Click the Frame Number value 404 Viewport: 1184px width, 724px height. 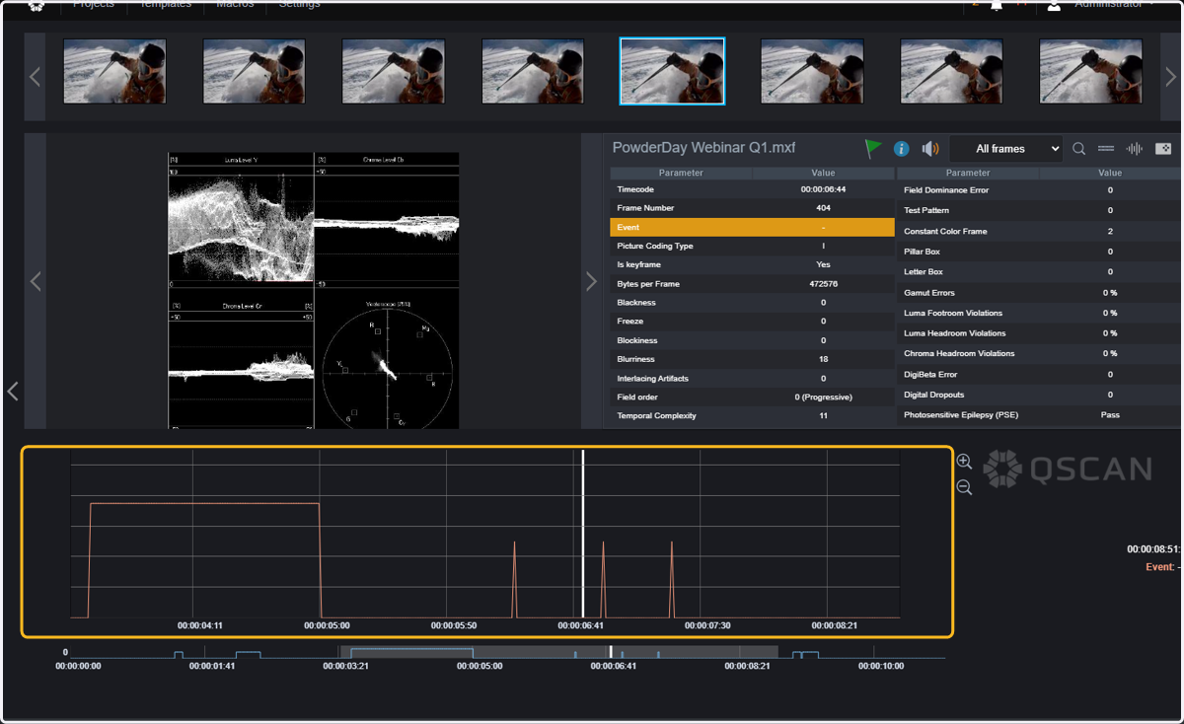pos(823,208)
